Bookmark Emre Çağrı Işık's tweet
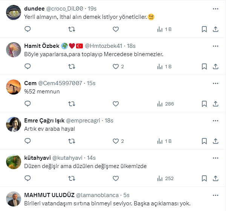The width and height of the screenshot is (226, 211). [204, 141]
